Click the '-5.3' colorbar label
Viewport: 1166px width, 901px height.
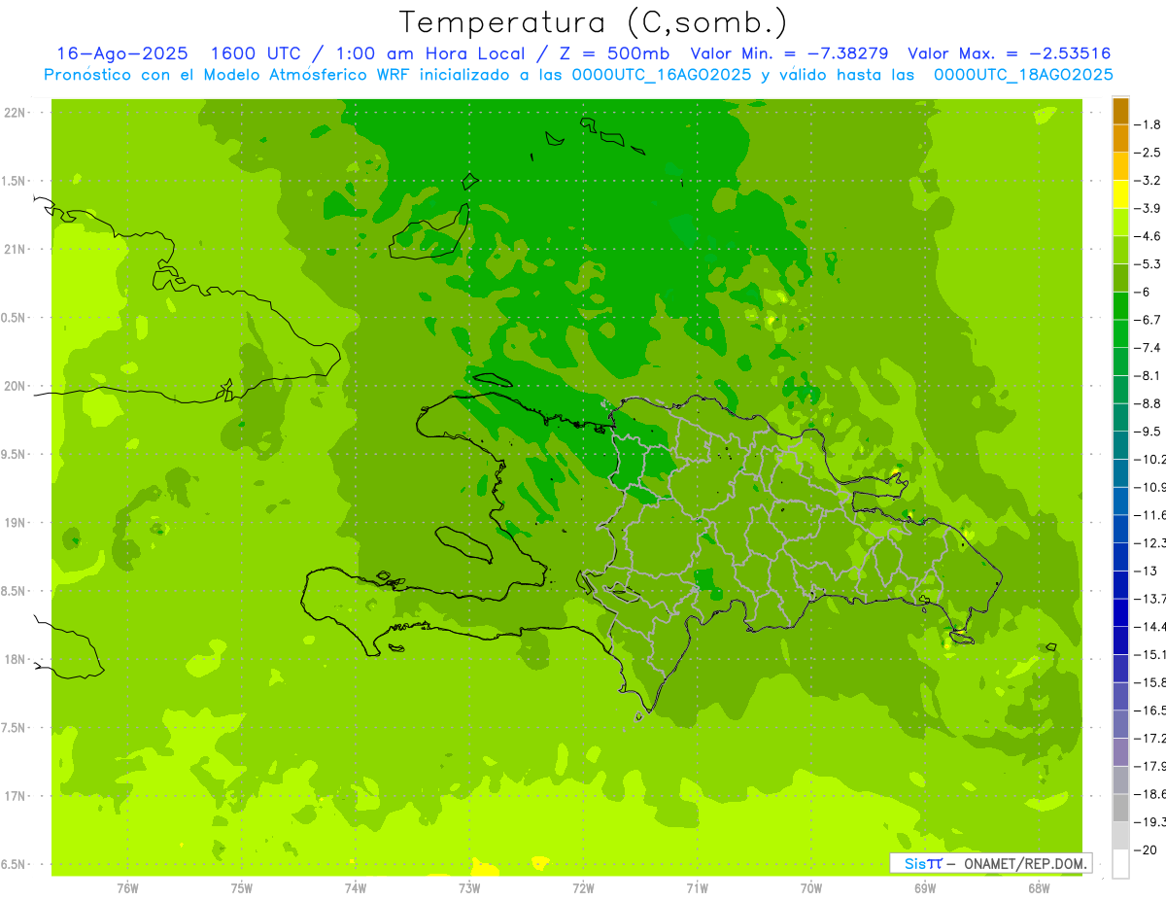[x=1147, y=263]
